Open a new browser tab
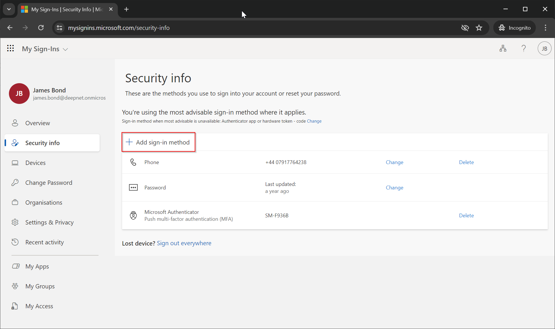The height and width of the screenshot is (329, 555). click(x=126, y=9)
